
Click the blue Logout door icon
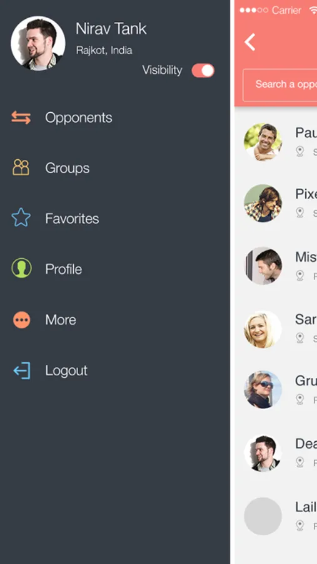[22, 370]
